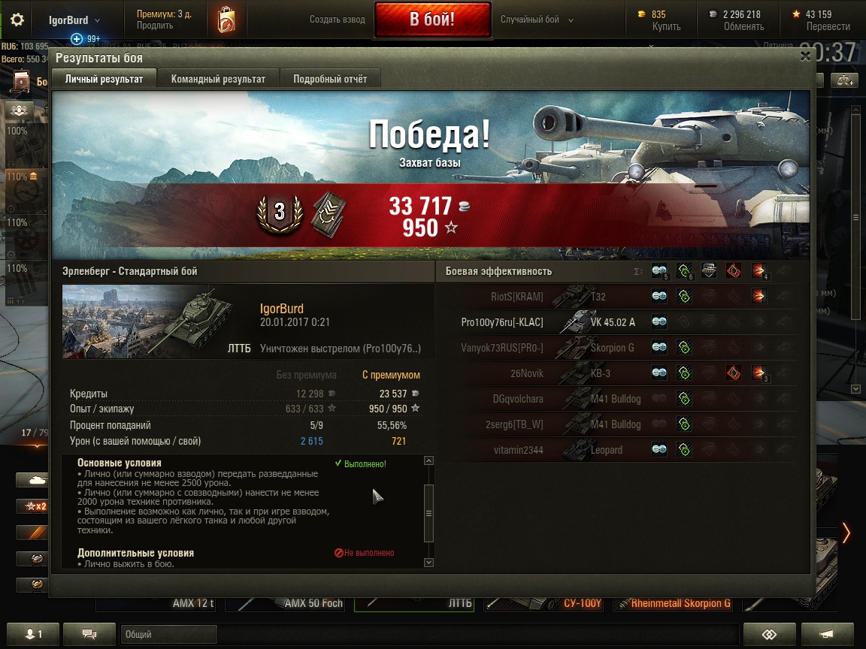
Task: Open the Подробный отчёт tab
Action: (x=330, y=79)
